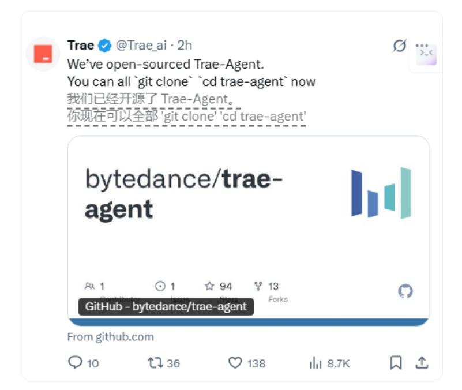Click the translated Chinese text line
This screenshot has height=390, width=462.
tap(186, 108)
